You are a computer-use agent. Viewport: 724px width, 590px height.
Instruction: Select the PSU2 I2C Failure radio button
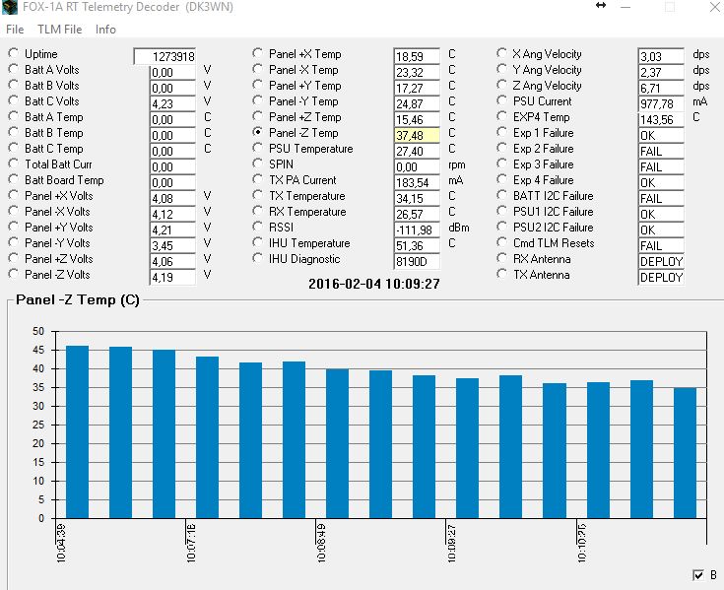[x=502, y=227]
